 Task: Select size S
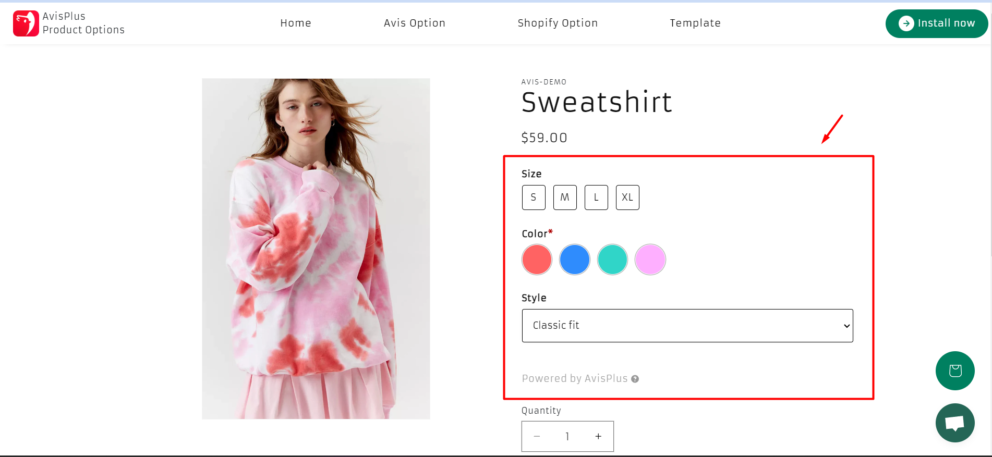[534, 197]
